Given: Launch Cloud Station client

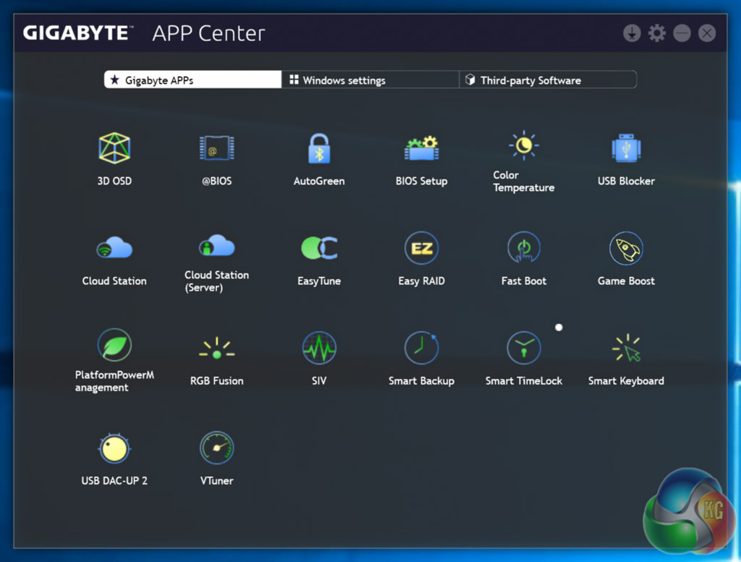Looking at the screenshot, I should click(x=114, y=250).
